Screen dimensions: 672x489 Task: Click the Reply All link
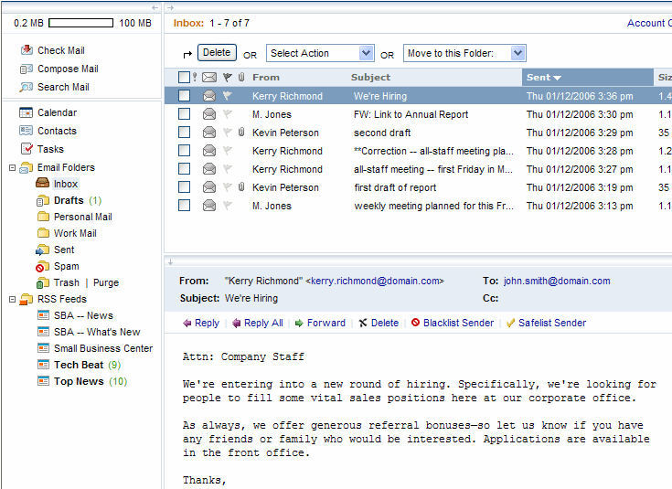258,323
